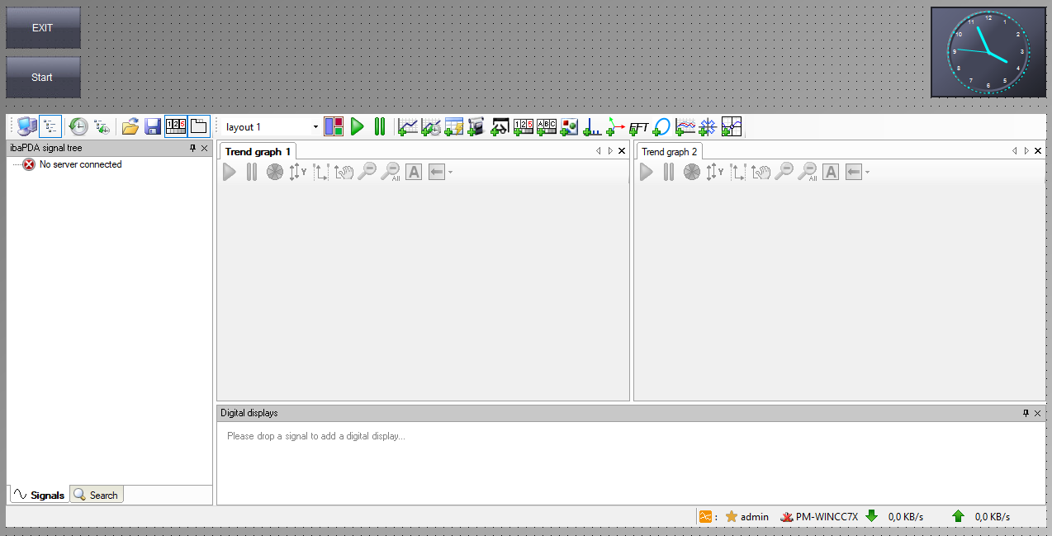Click the FFT view toolbar icon

[x=638, y=127]
